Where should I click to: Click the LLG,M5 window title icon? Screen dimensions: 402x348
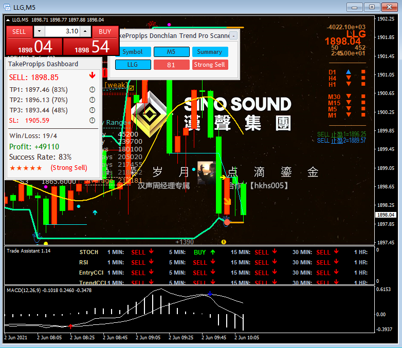(7, 7)
